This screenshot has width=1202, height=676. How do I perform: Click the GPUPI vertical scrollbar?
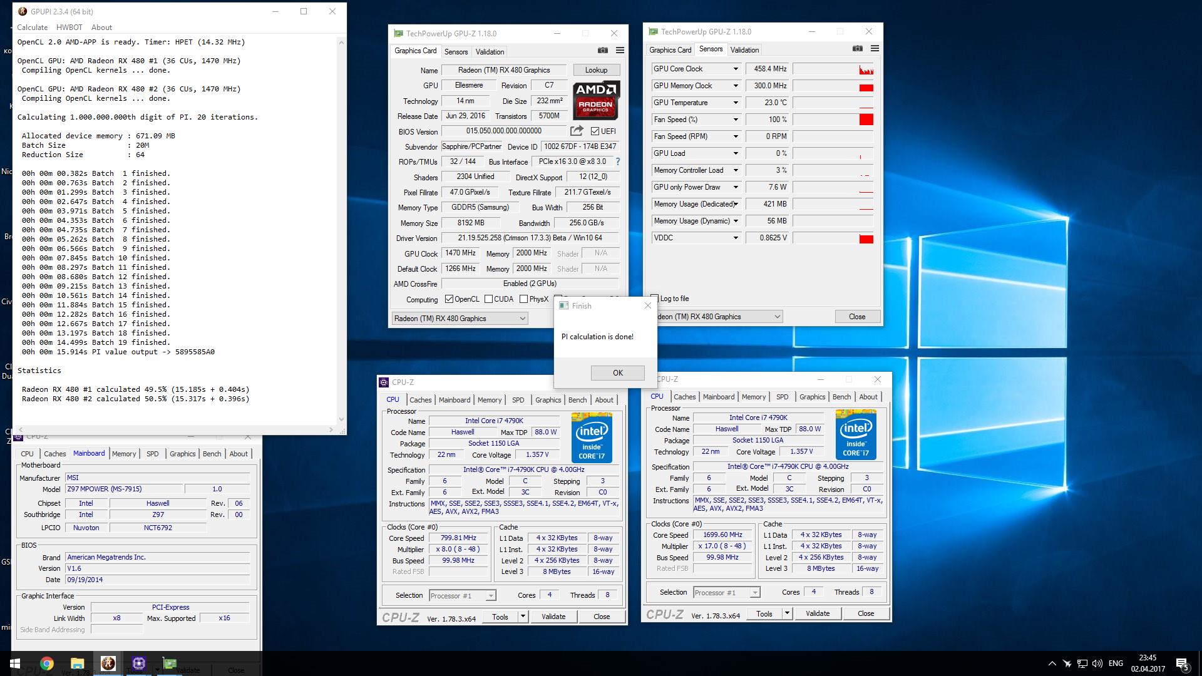pos(341,231)
